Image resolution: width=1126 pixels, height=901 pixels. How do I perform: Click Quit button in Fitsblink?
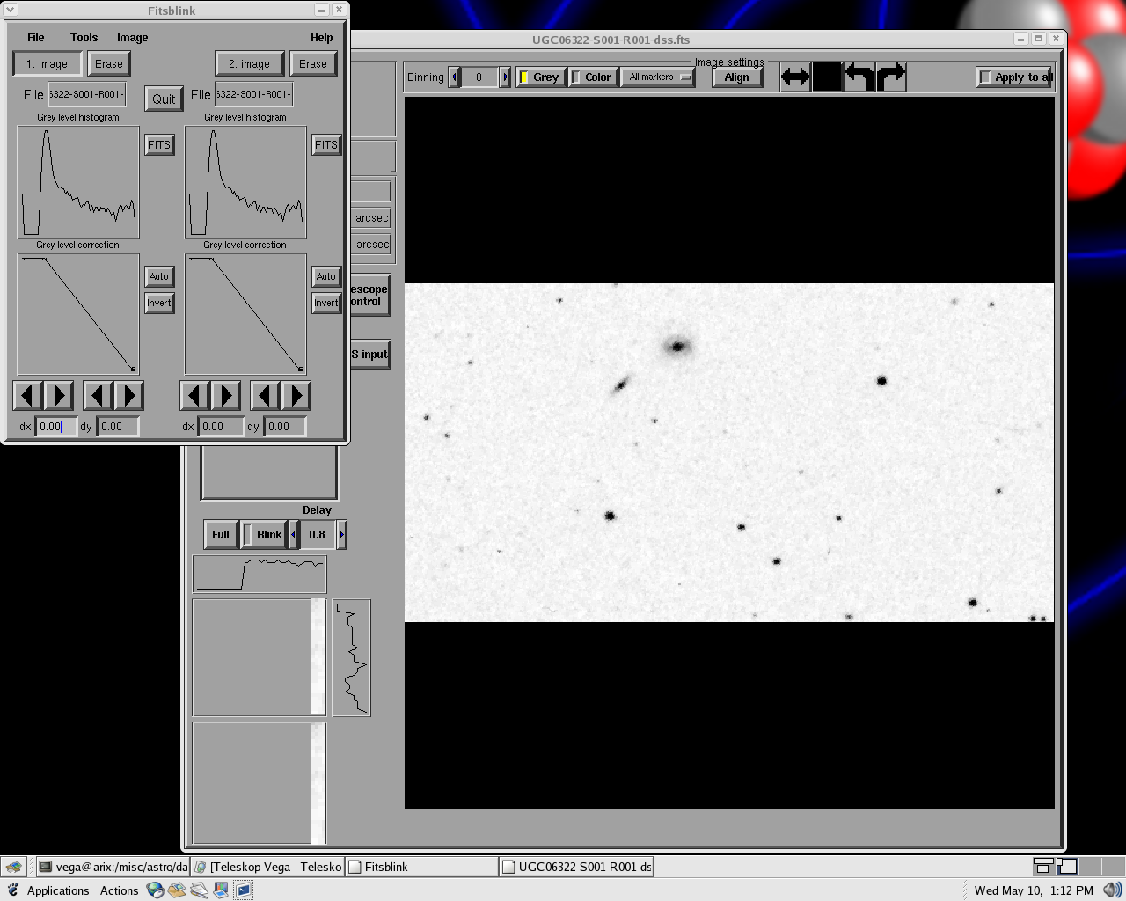click(164, 99)
